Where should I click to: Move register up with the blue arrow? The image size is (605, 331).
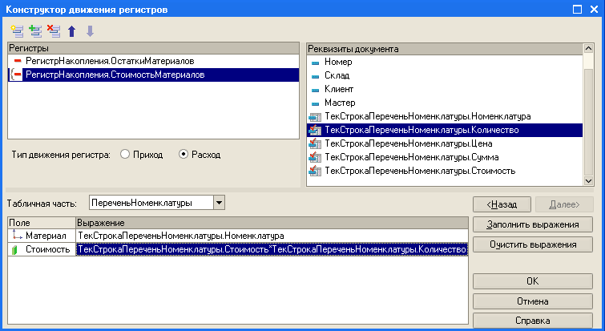tap(71, 30)
